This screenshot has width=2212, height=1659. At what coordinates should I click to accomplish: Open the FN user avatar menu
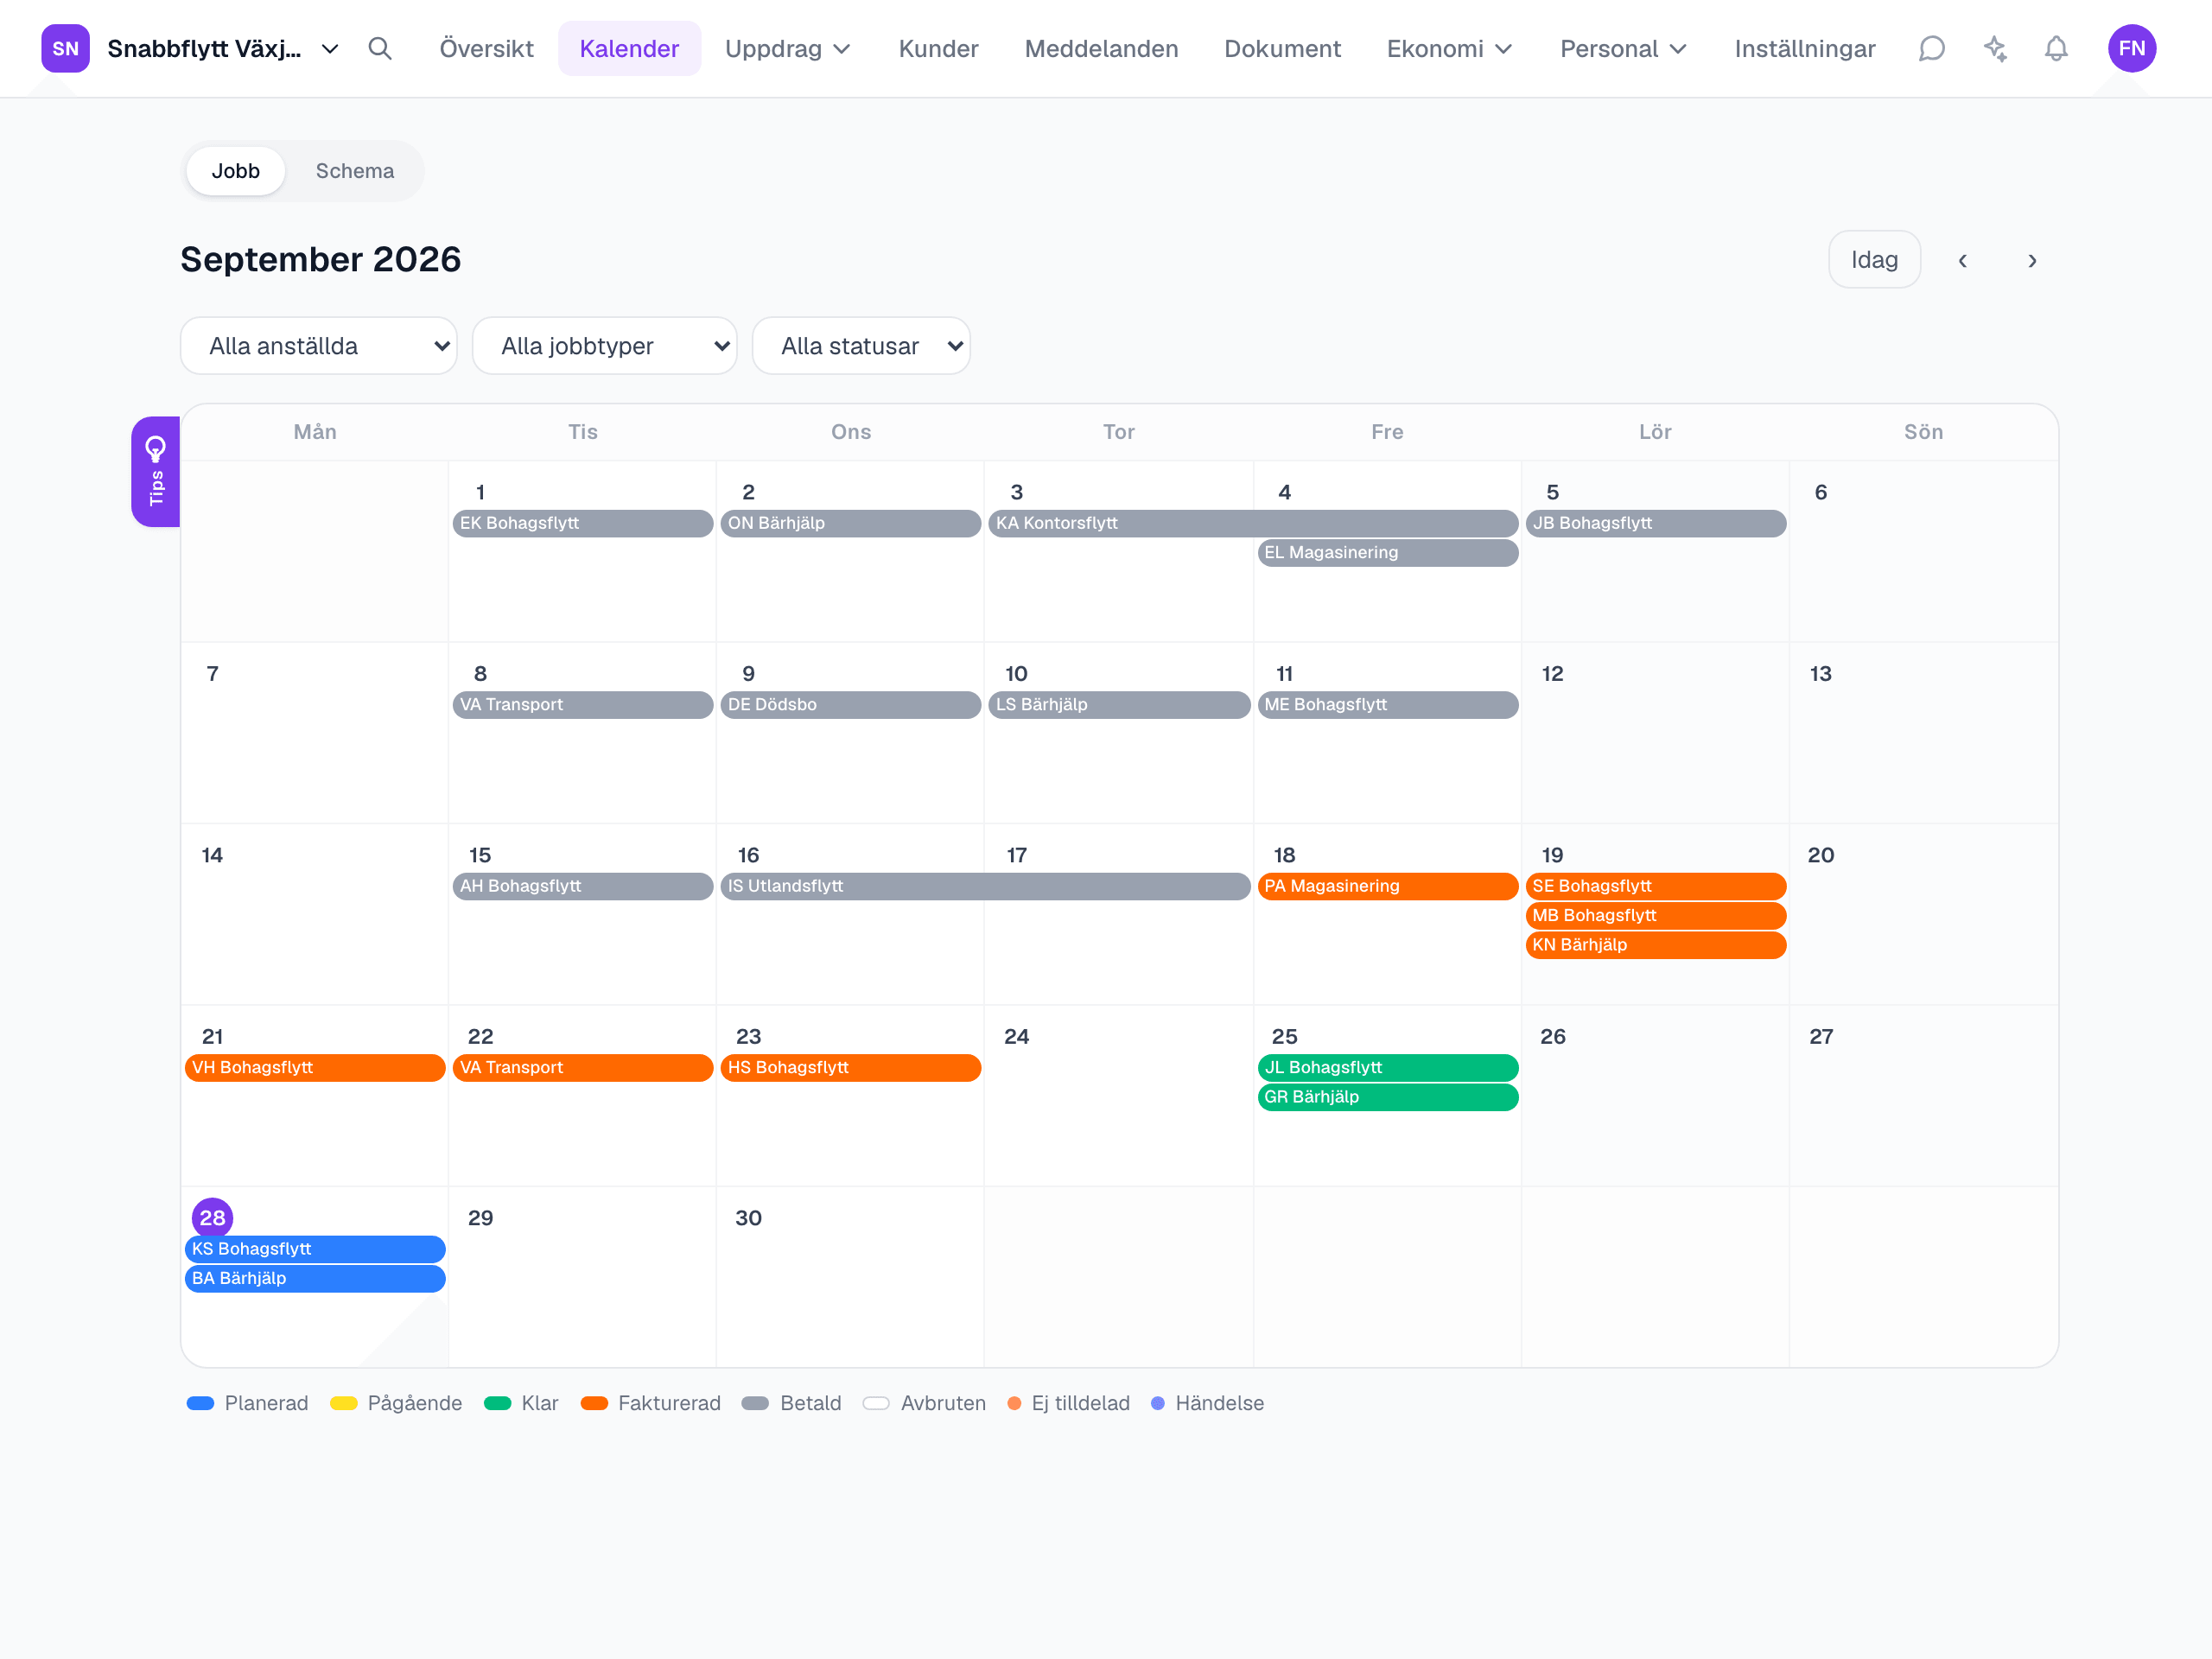click(2132, 48)
